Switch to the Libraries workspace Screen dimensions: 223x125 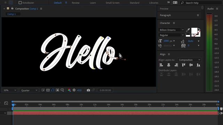(154, 3)
